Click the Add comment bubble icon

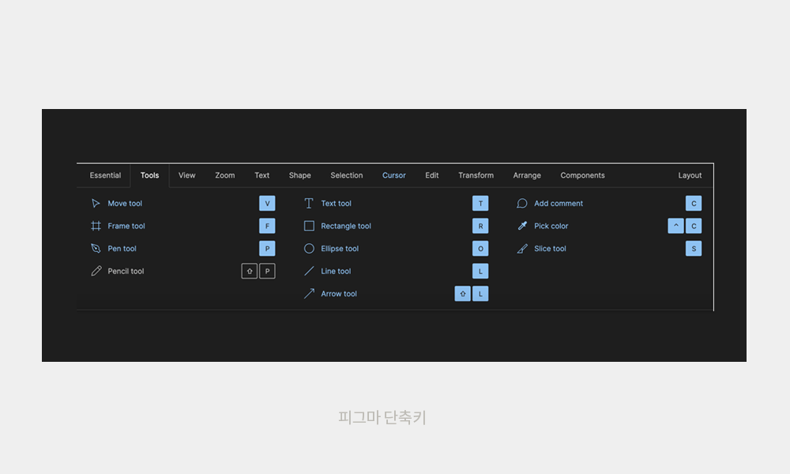pos(522,204)
